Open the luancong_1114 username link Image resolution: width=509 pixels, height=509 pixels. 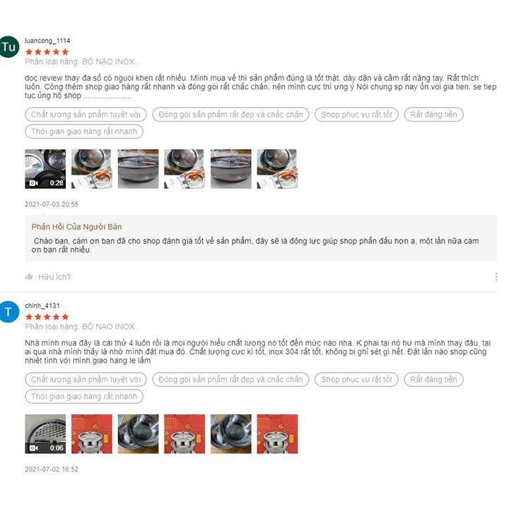coord(47,41)
